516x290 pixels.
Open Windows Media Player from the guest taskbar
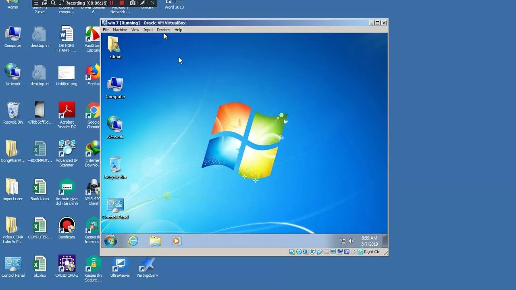[x=177, y=241]
